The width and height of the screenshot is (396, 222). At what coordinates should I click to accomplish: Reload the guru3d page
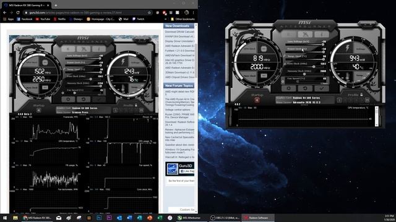[18, 12]
